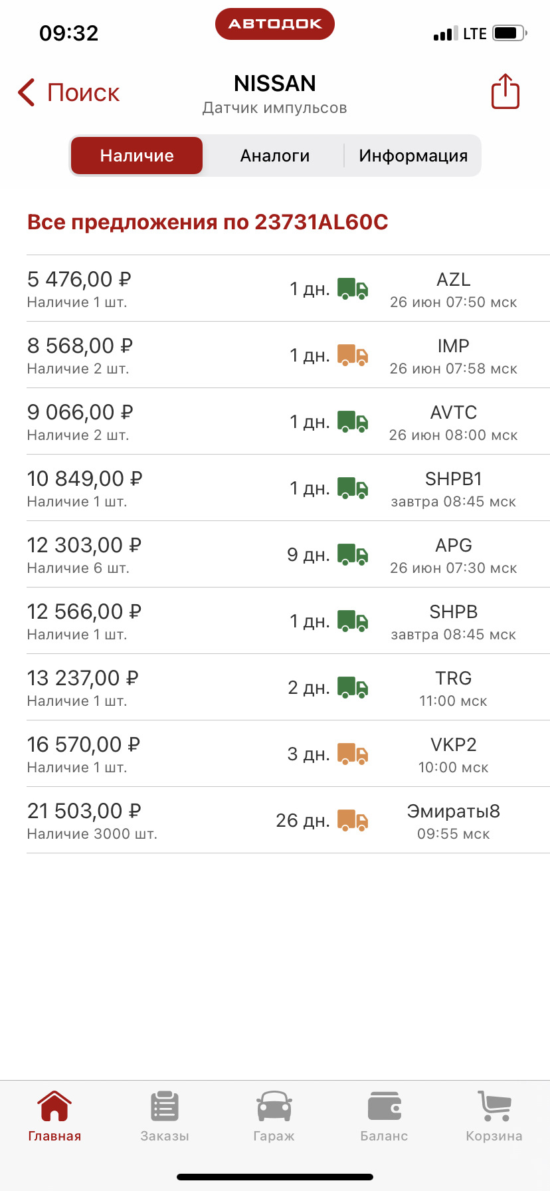
Task: Tap the АВТОДОК logo badge
Action: click(x=275, y=24)
